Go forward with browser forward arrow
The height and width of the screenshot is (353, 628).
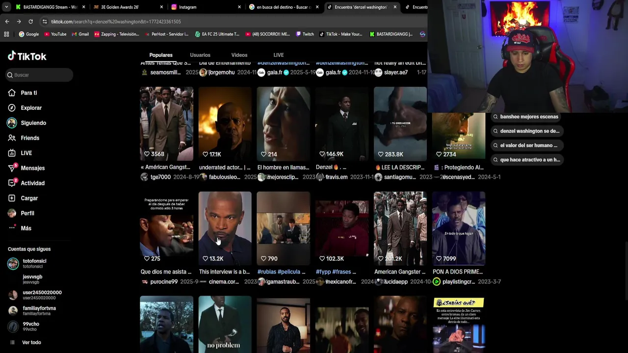pyautogui.click(x=19, y=22)
